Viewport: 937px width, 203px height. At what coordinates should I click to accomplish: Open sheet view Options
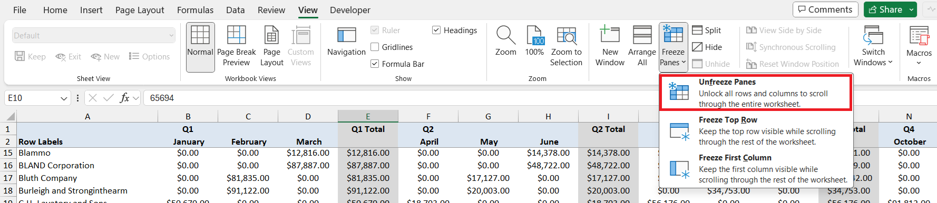click(x=149, y=57)
